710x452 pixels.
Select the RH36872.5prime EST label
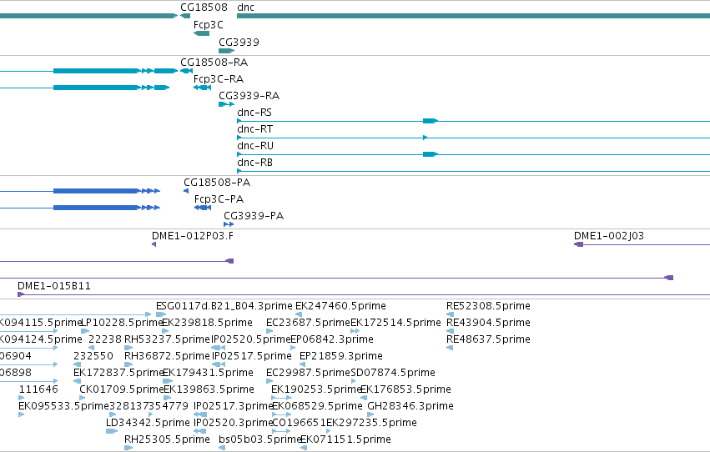tap(167, 356)
